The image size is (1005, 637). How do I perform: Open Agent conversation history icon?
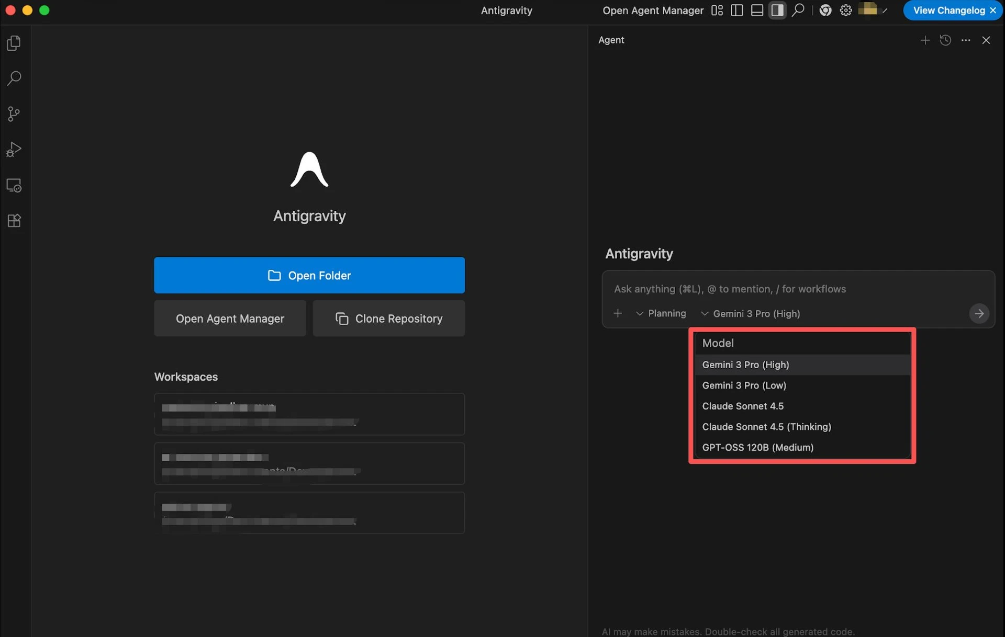point(945,40)
